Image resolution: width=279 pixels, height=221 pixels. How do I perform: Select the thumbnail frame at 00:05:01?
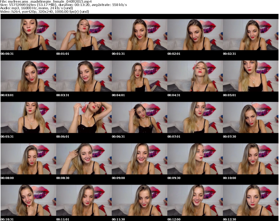pos(251,76)
